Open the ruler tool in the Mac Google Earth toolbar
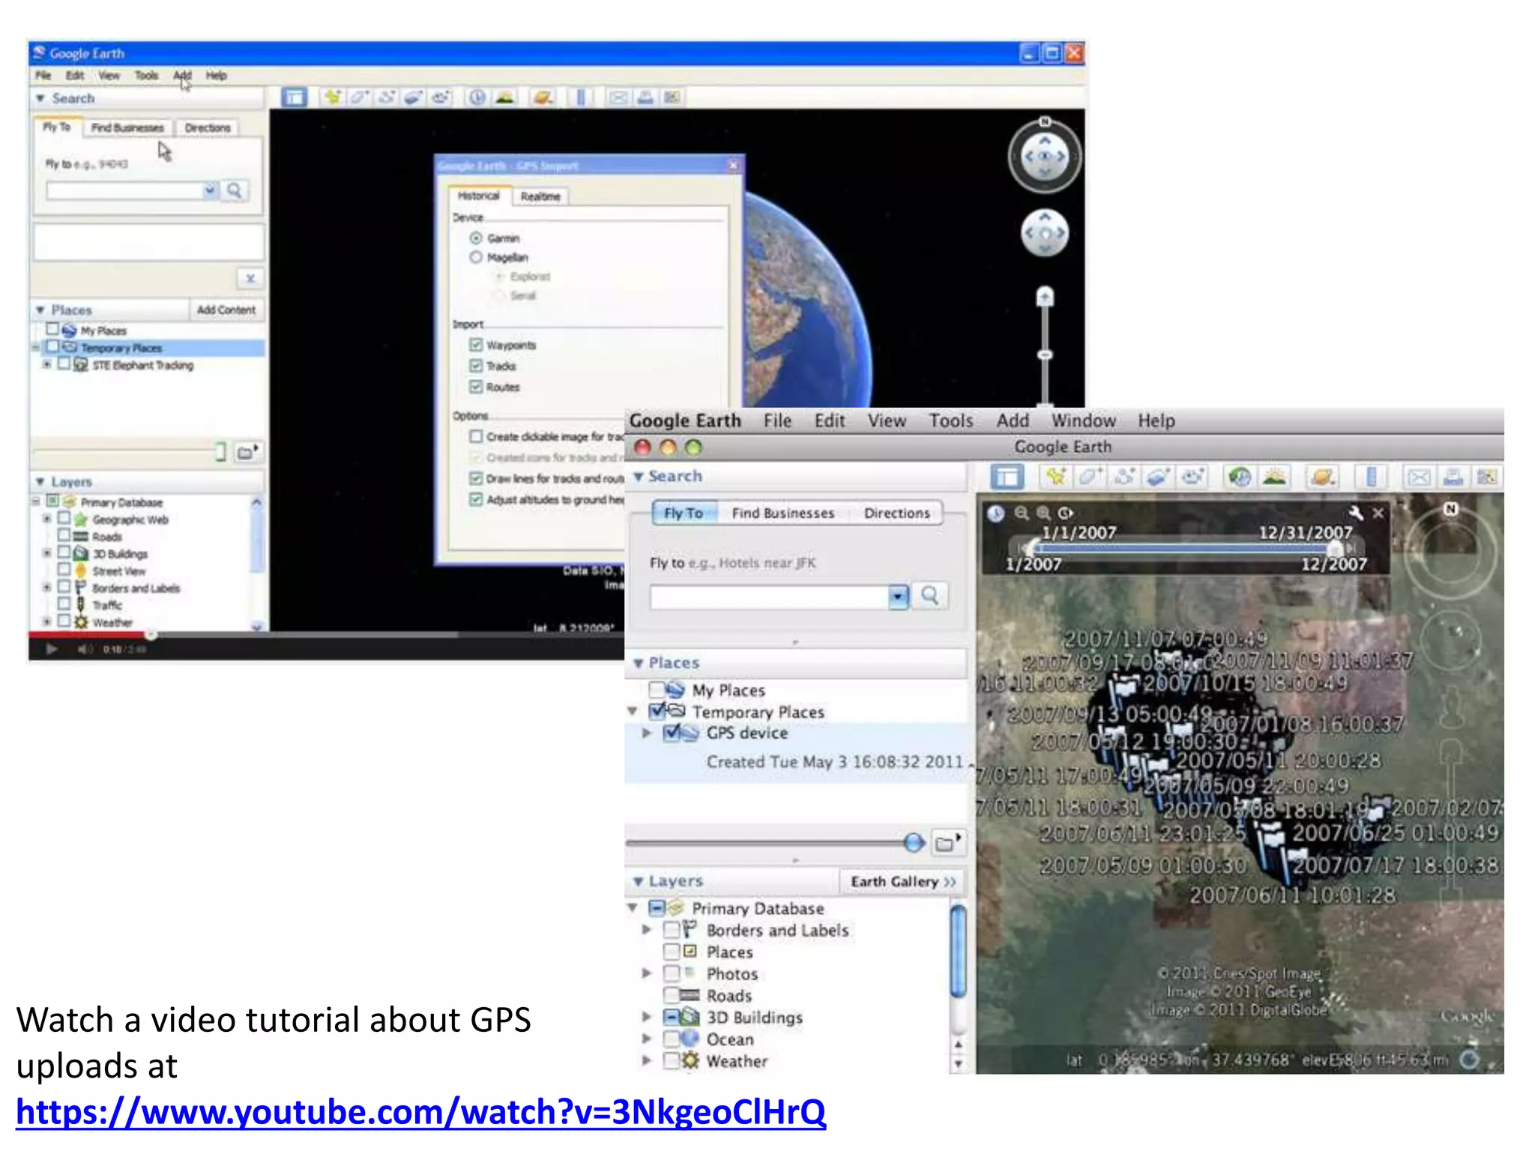Viewport: 1535px width, 1151px height. [1371, 477]
